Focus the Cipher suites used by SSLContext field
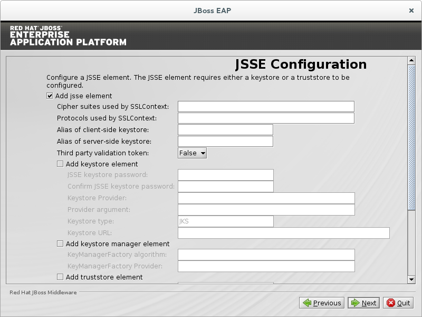 266,107
